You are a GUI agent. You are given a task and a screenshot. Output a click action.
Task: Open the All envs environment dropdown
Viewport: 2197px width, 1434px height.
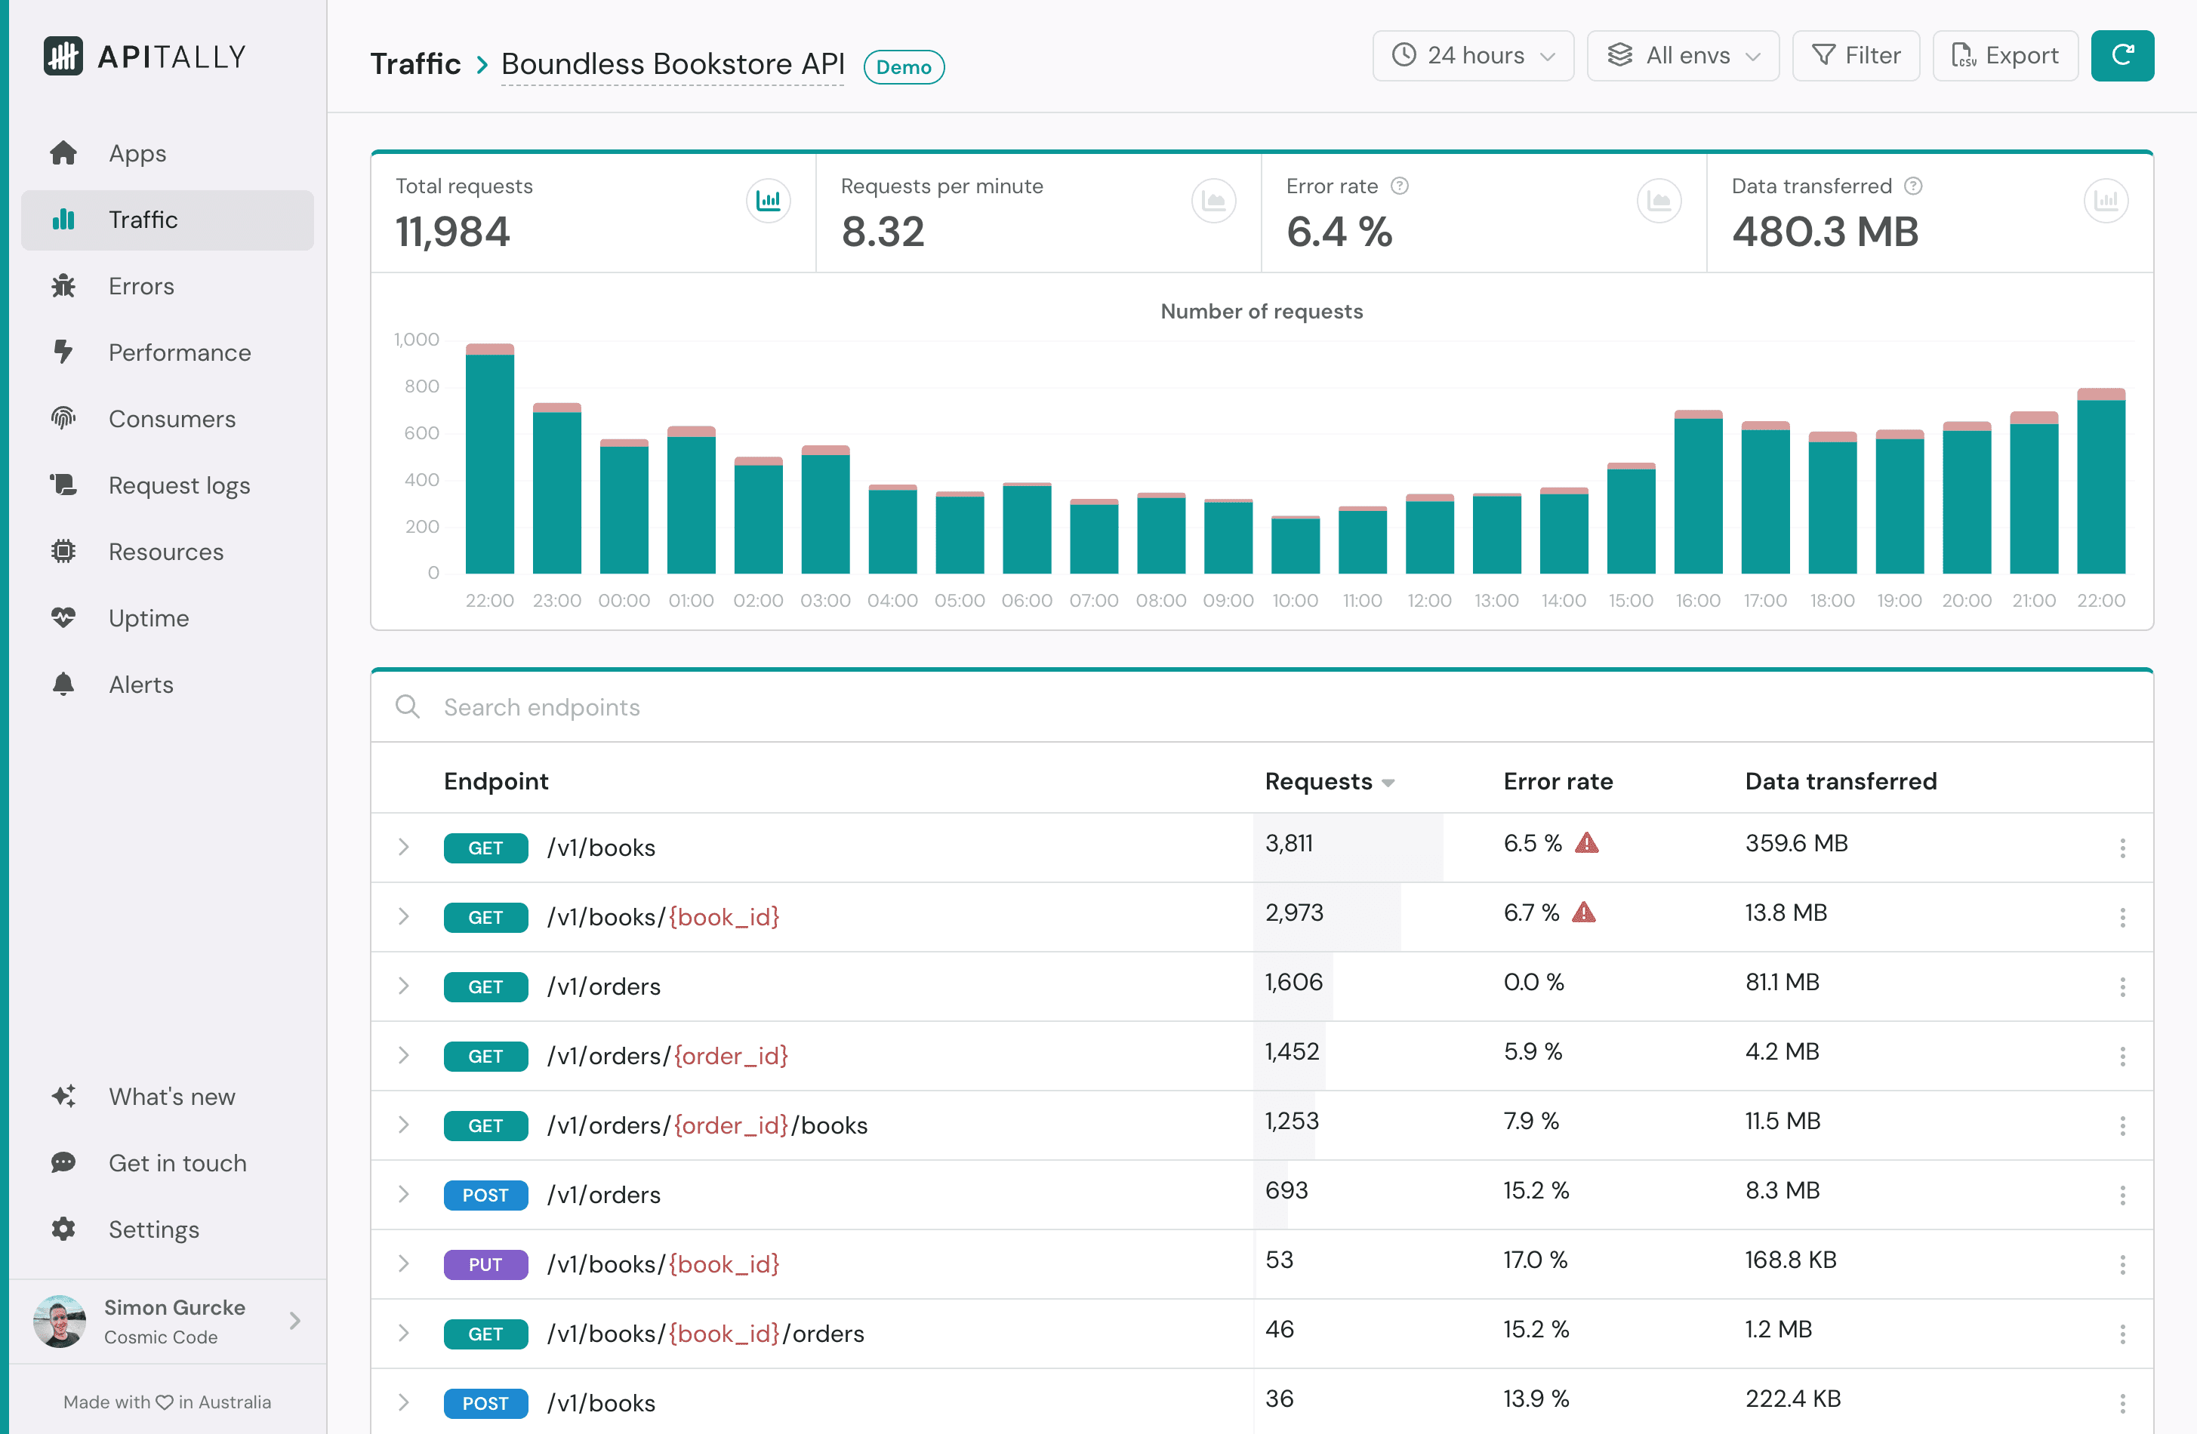tap(1683, 55)
